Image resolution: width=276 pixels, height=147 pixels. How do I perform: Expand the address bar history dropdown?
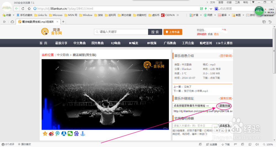(x=211, y=9)
